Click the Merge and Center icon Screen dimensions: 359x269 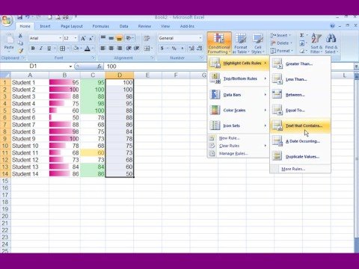(x=147, y=49)
